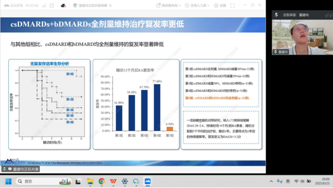Click the battery status tray icon
Image resolution: width=333 pixels, height=188 pixels.
[x=309, y=181]
